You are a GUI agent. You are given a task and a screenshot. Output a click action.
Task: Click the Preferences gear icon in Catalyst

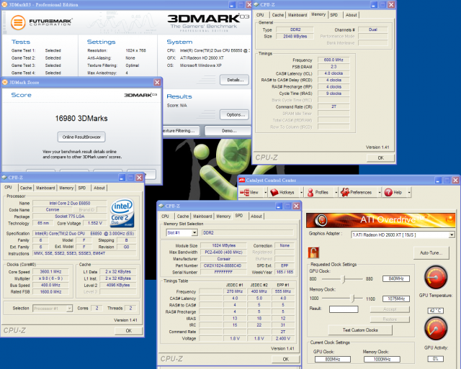[x=345, y=192]
